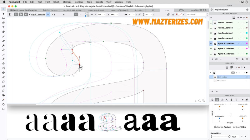Click the Search field in property bar
The height and width of the screenshot is (140, 250).
point(196,14)
